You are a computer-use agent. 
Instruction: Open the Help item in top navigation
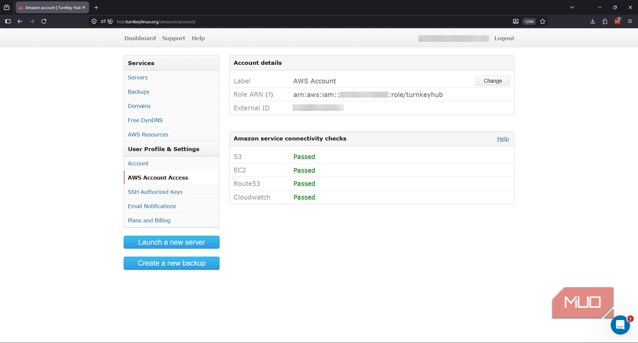[198, 38]
